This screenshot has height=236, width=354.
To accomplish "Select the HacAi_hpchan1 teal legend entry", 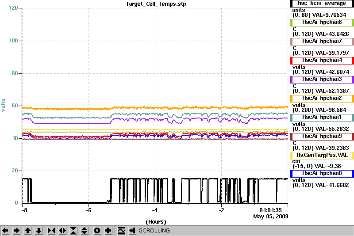I will pos(322,118).
